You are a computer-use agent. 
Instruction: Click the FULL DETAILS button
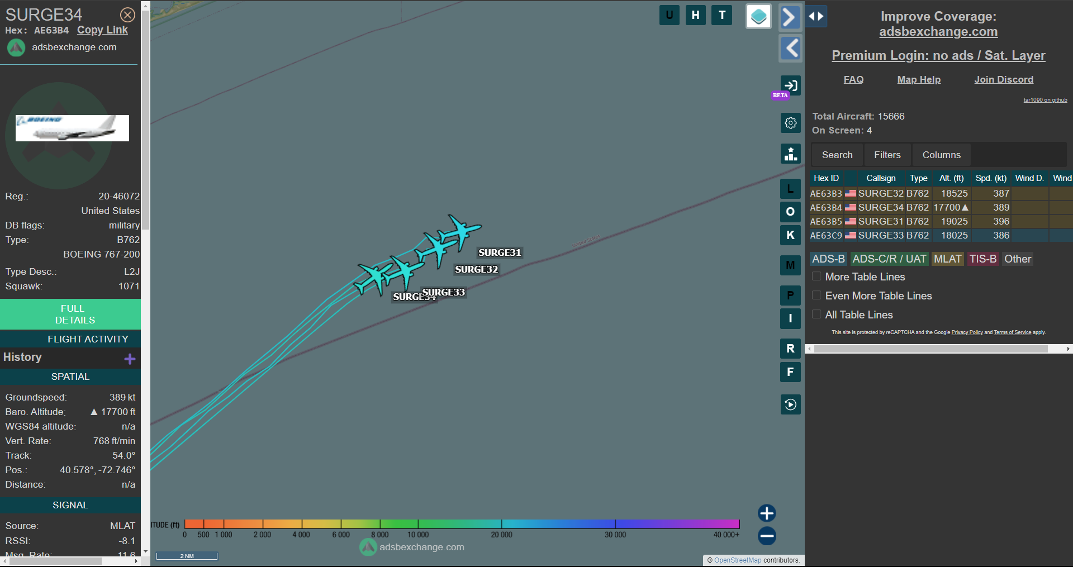pos(70,314)
